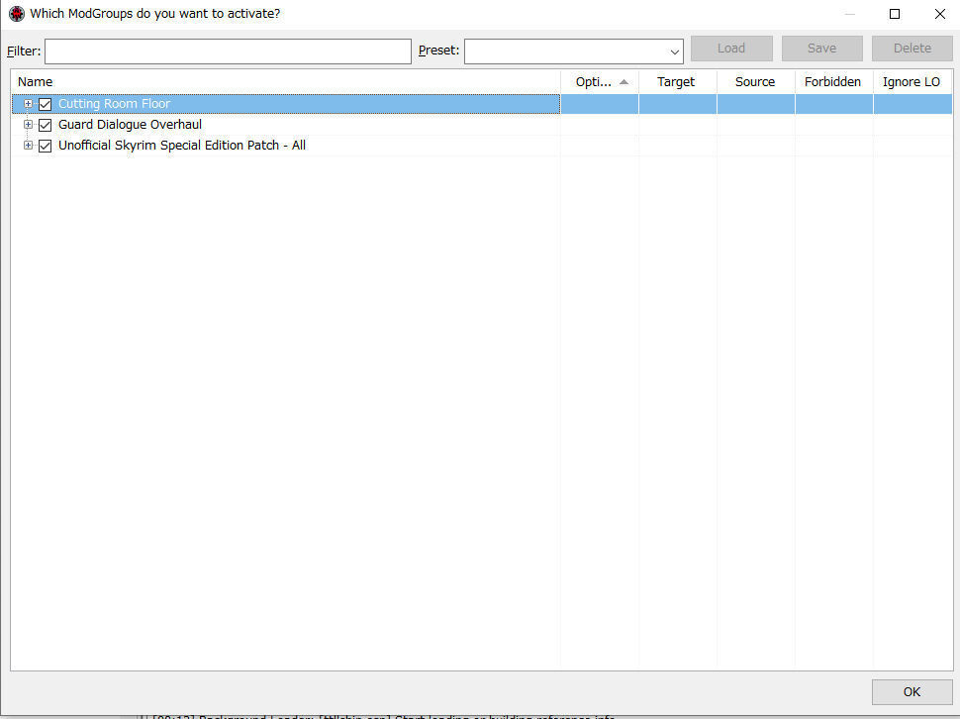Sort by the Name column header
960x719 pixels.
(x=285, y=82)
